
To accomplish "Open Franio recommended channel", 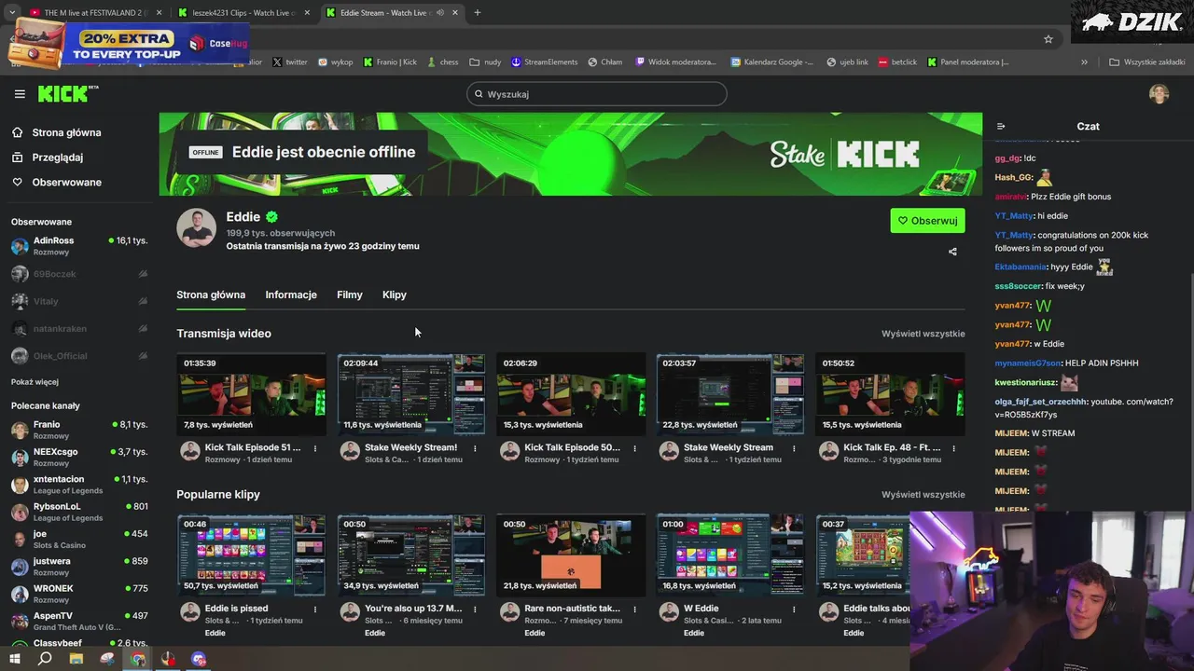I will tap(78, 430).
